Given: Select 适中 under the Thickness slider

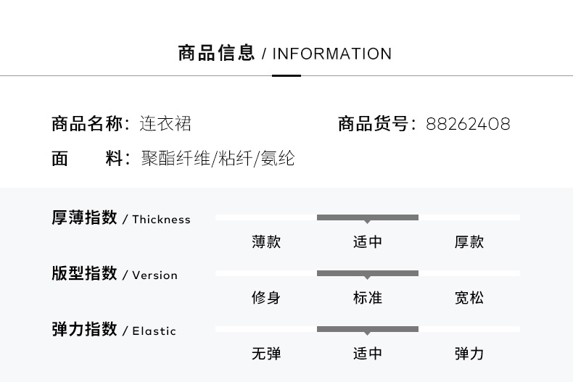Looking at the screenshot, I should (368, 242).
